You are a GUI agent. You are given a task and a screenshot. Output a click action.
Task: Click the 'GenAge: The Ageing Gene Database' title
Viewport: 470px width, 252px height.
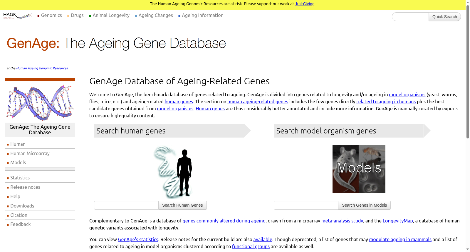(x=116, y=43)
